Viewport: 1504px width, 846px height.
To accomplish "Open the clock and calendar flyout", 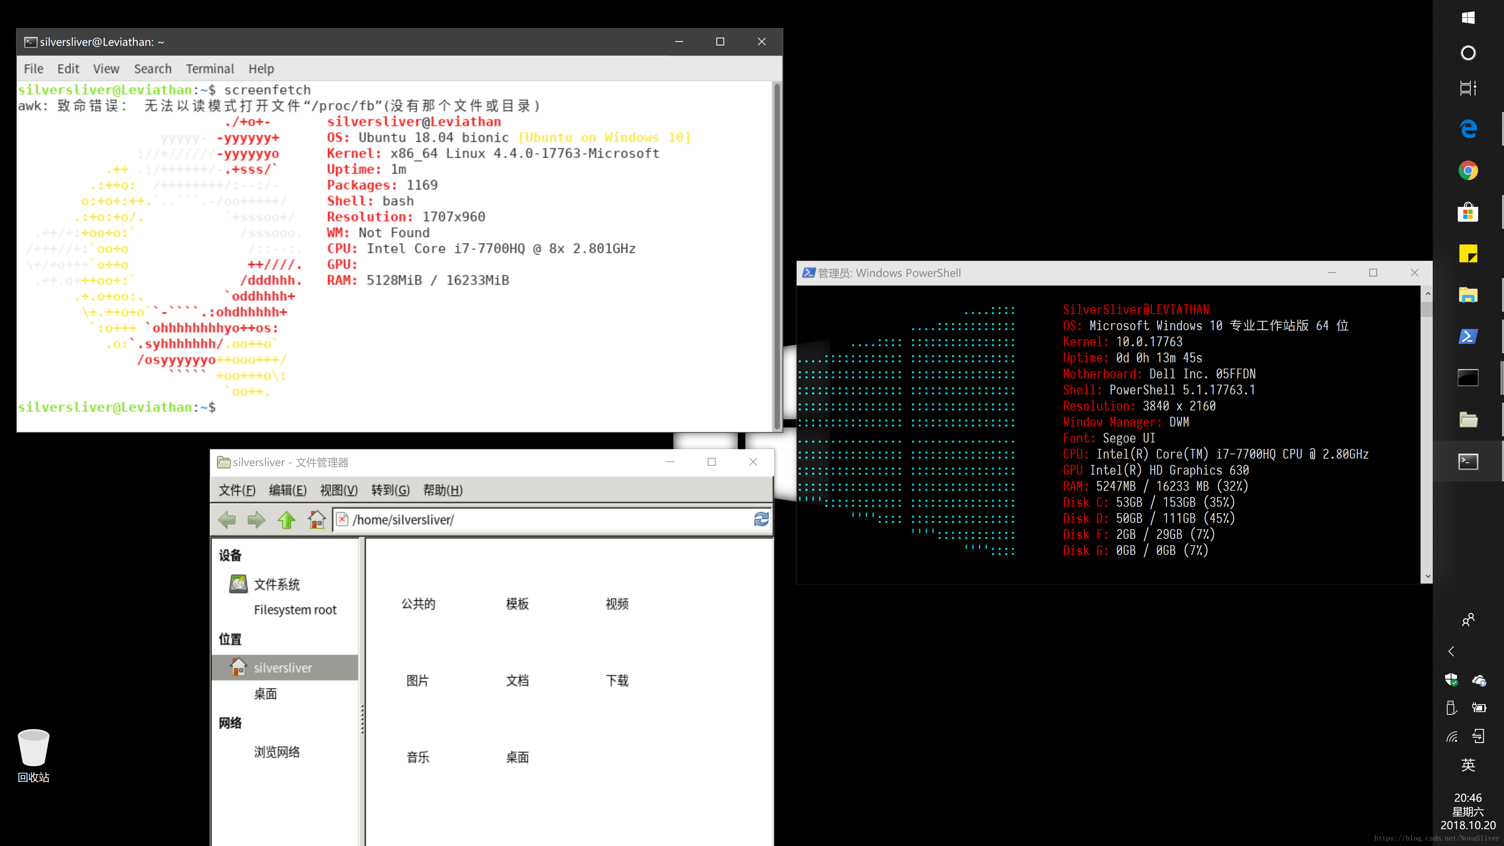I will click(1468, 812).
